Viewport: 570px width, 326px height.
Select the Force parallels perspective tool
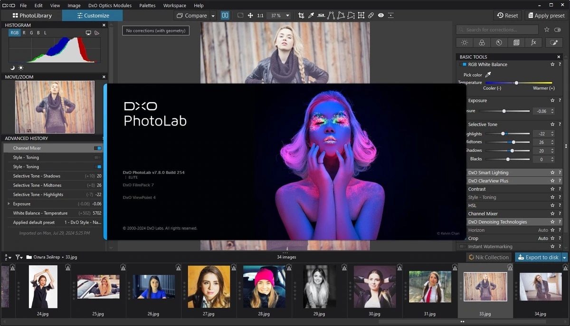click(331, 16)
